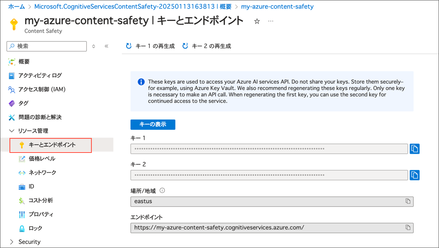
Task: Open ネットワーク page
Action: coord(42,173)
